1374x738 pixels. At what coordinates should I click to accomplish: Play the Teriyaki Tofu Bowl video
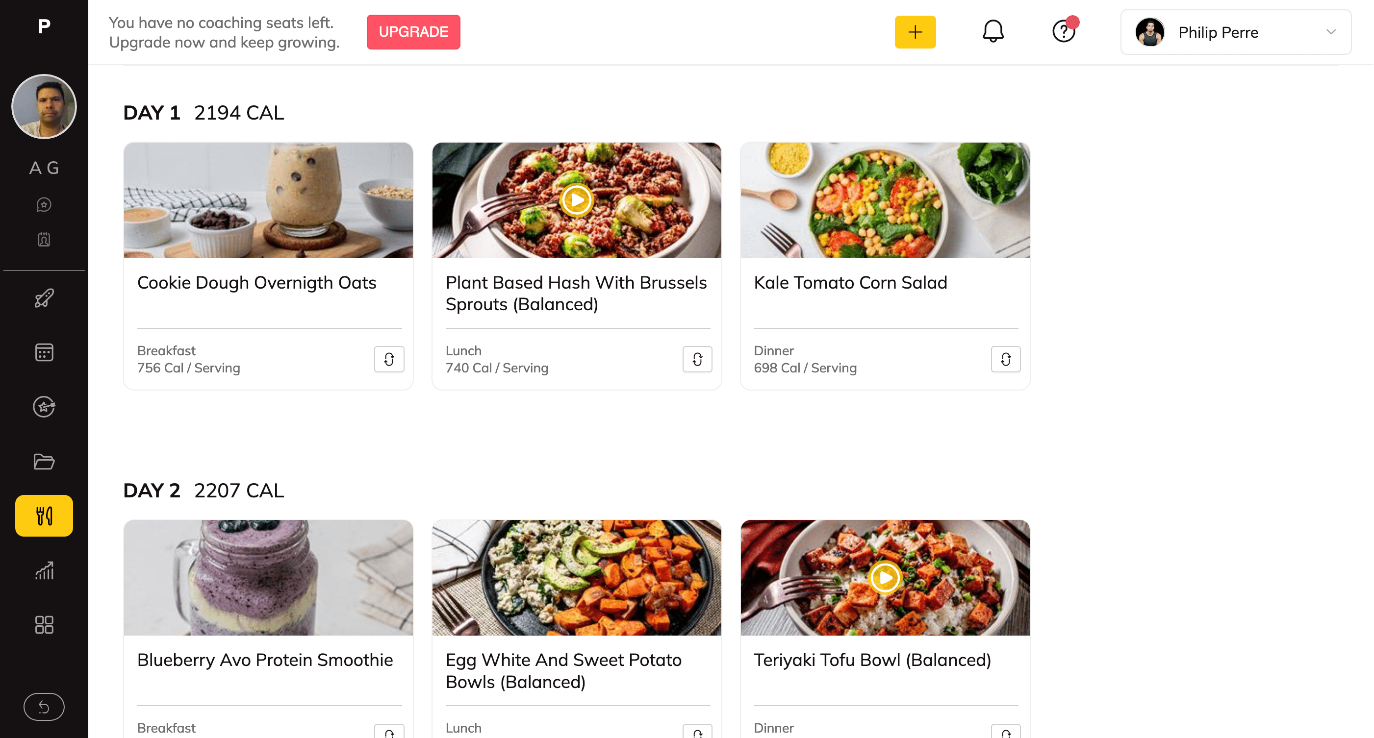885,578
